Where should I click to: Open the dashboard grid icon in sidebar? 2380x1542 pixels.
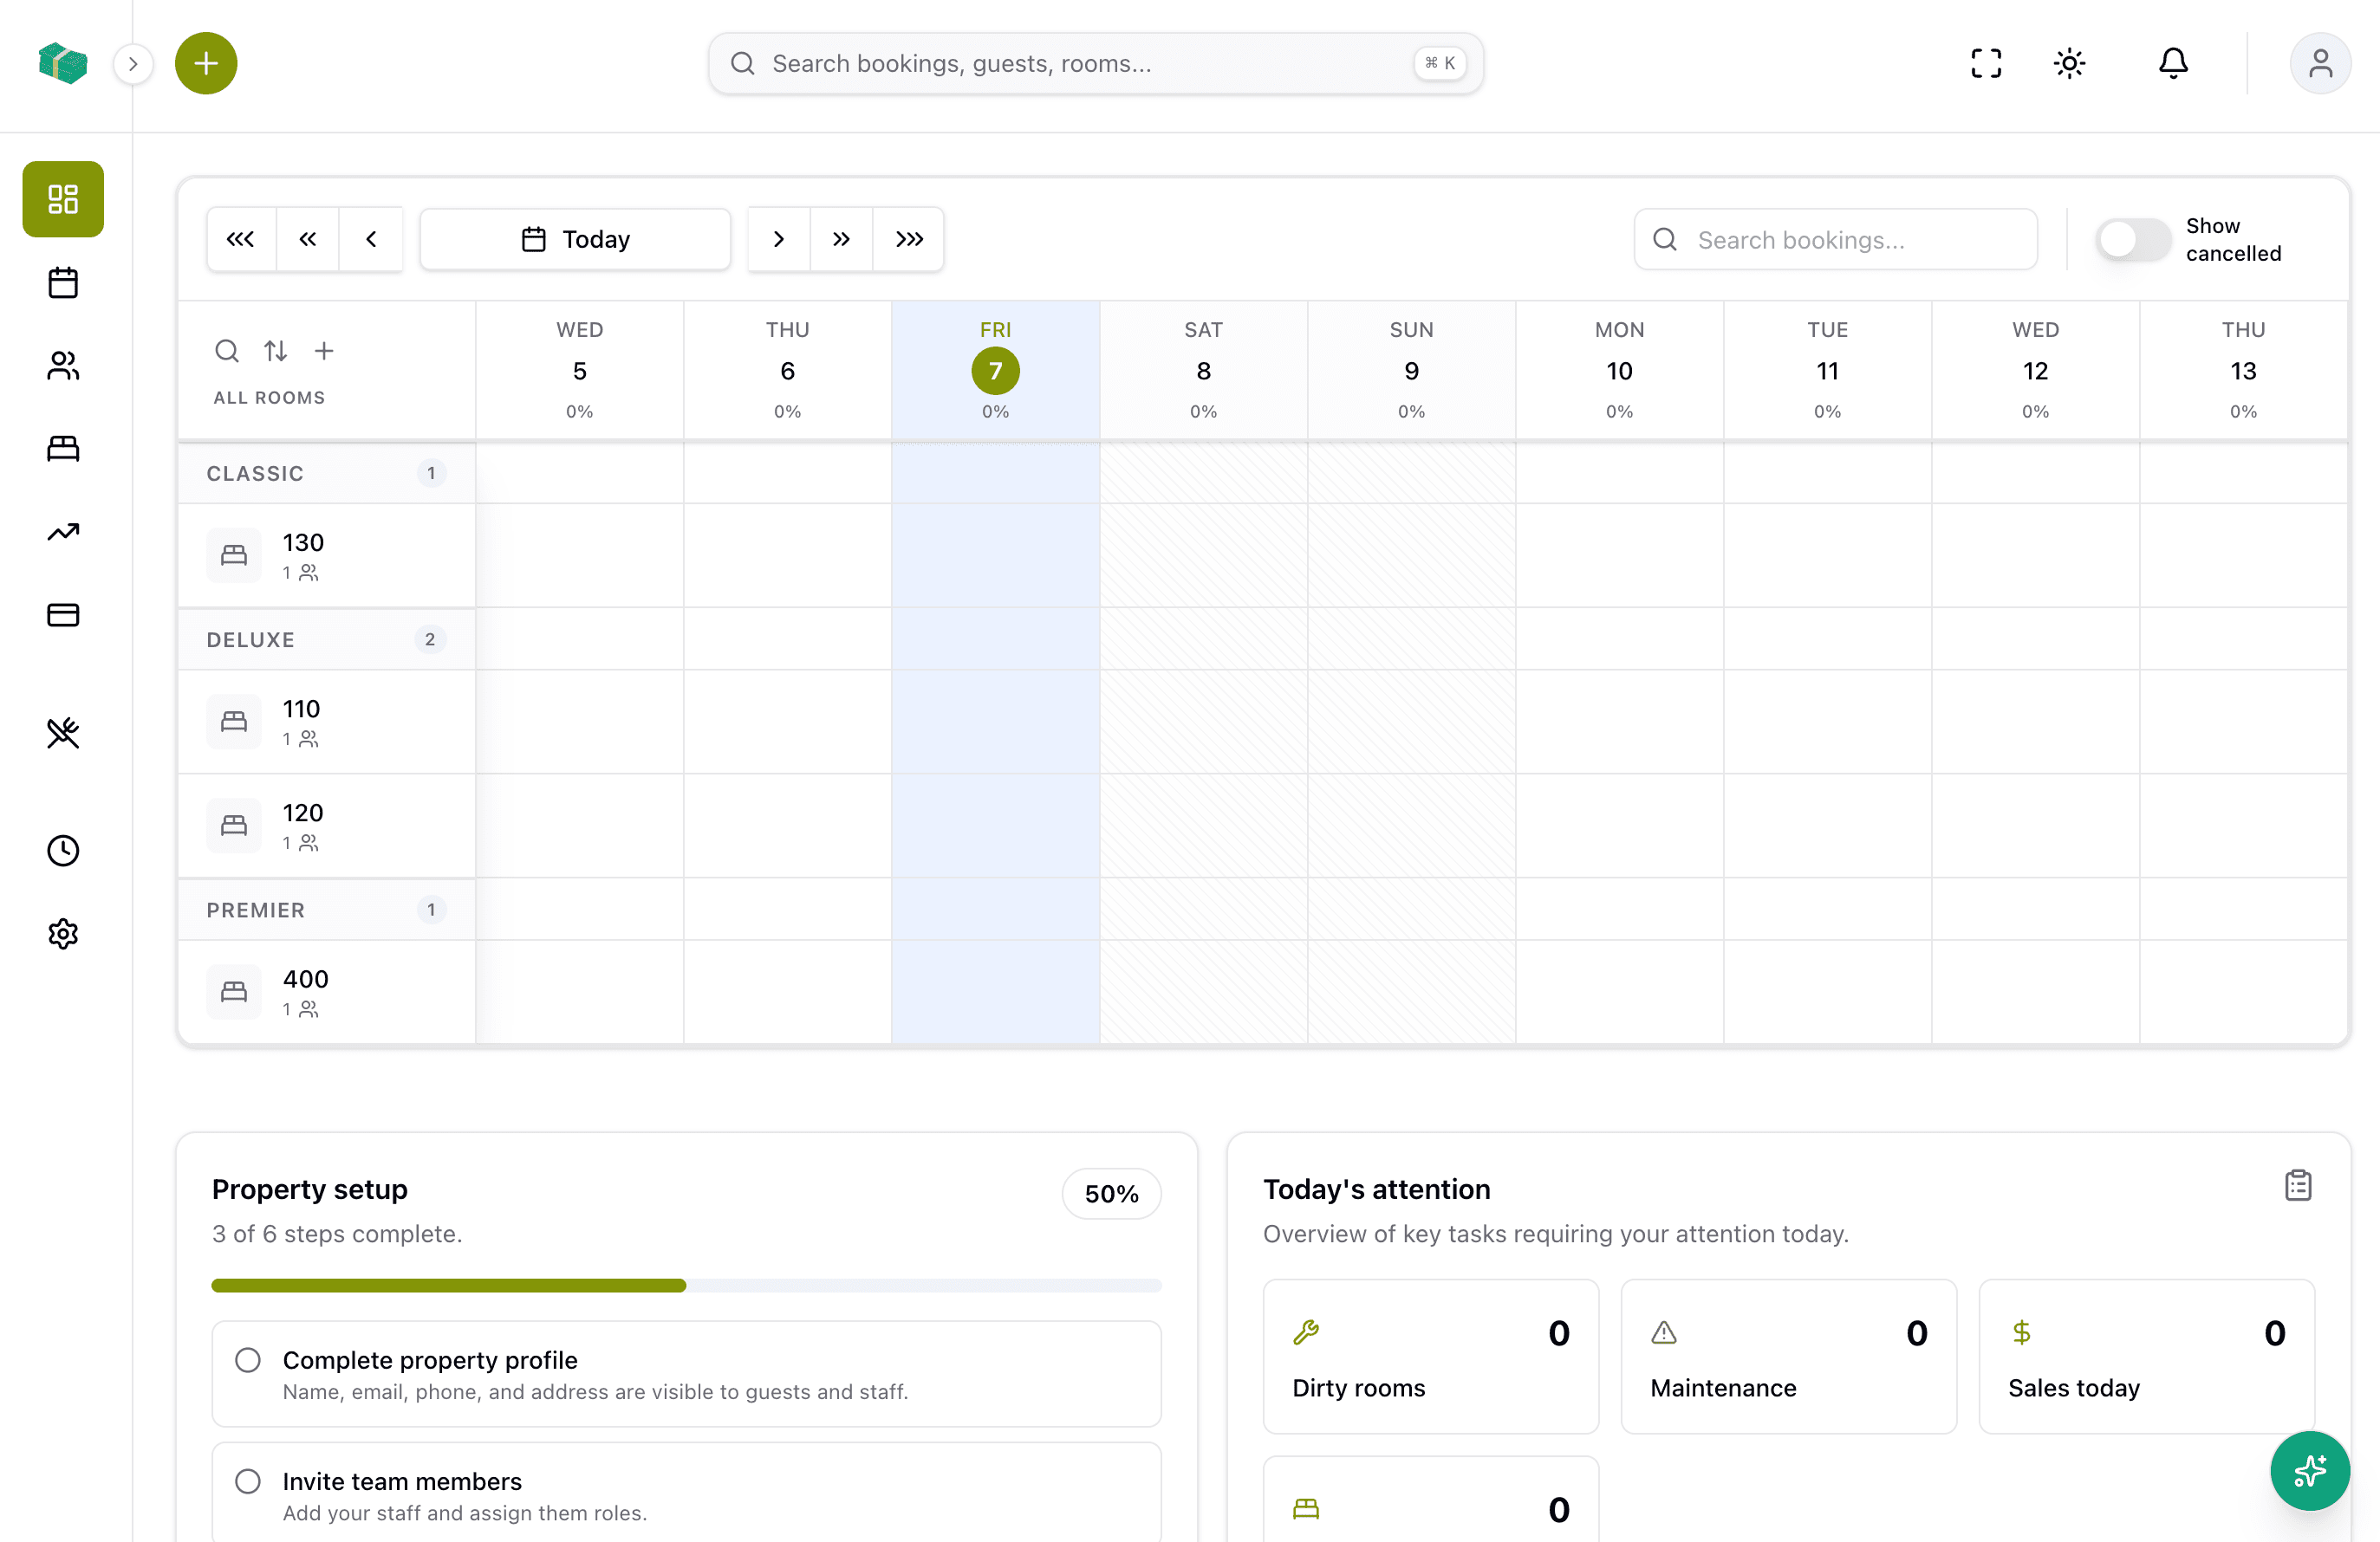point(63,199)
